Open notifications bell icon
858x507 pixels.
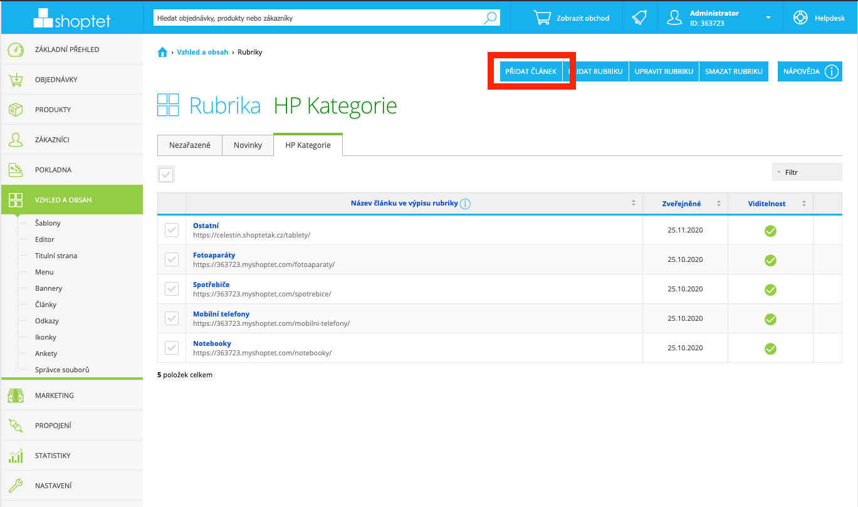(x=639, y=18)
